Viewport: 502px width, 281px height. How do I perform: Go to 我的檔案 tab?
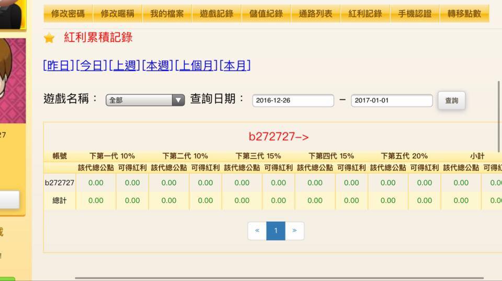point(167,14)
